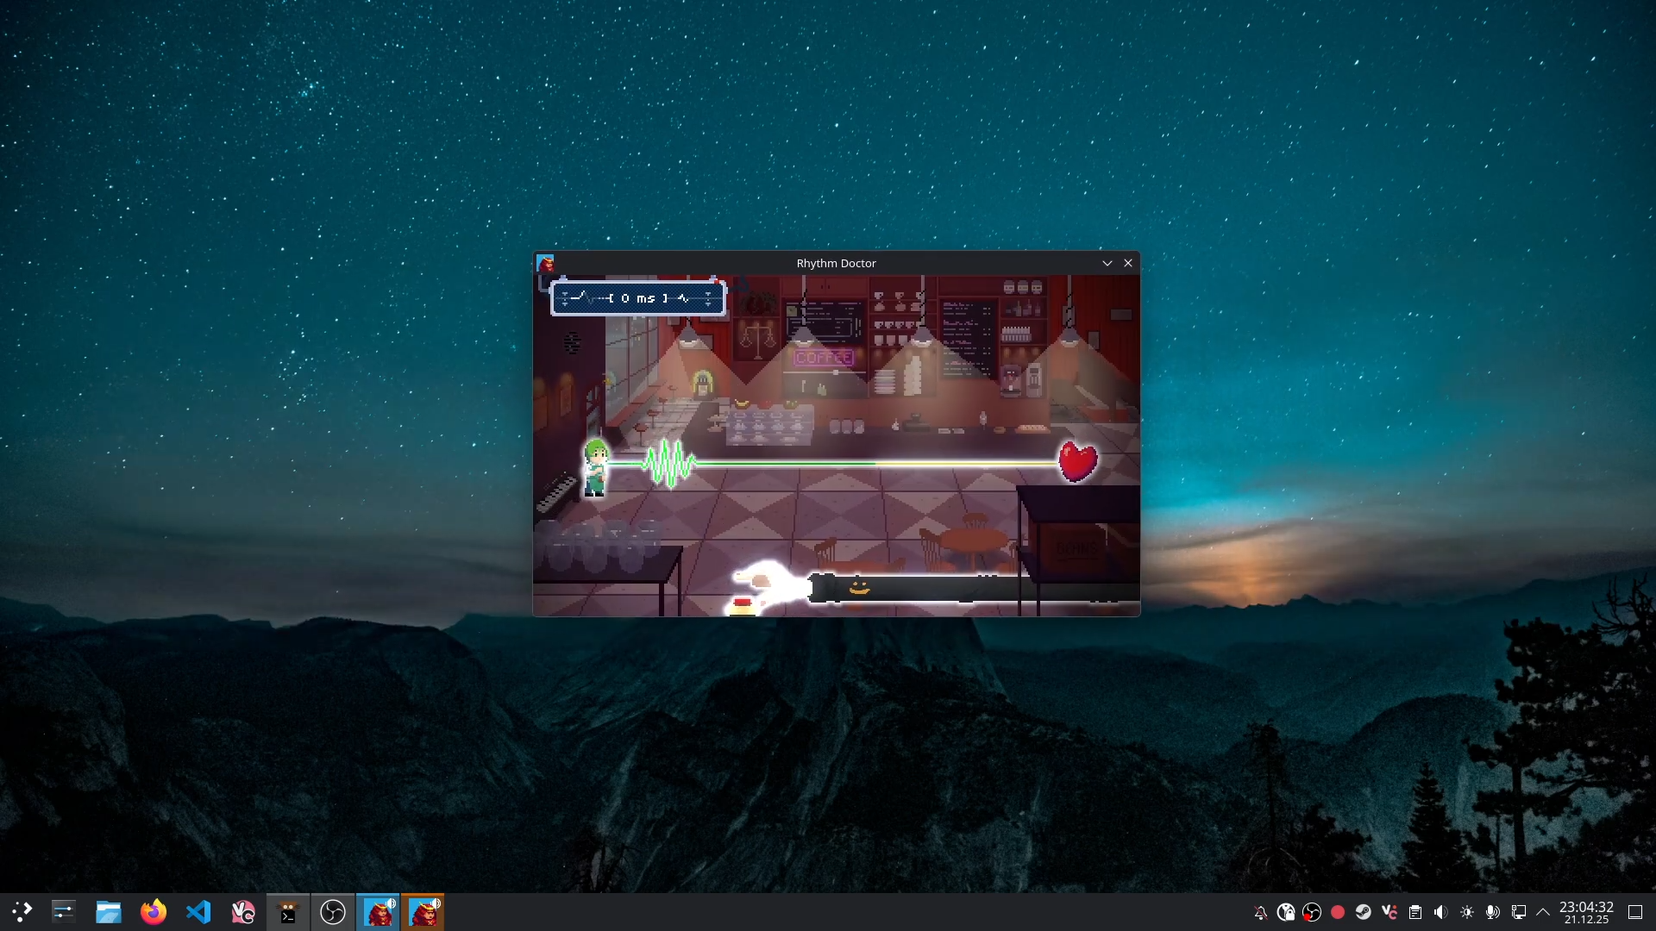Open the KDE application launcher
The width and height of the screenshot is (1656, 931).
click(22, 912)
